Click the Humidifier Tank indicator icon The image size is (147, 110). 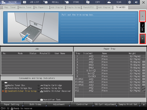(x=42, y=100)
